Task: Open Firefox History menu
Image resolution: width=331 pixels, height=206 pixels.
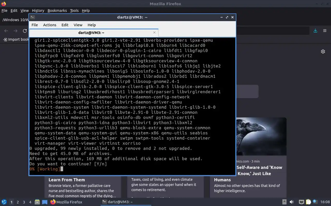Action: 38,11
